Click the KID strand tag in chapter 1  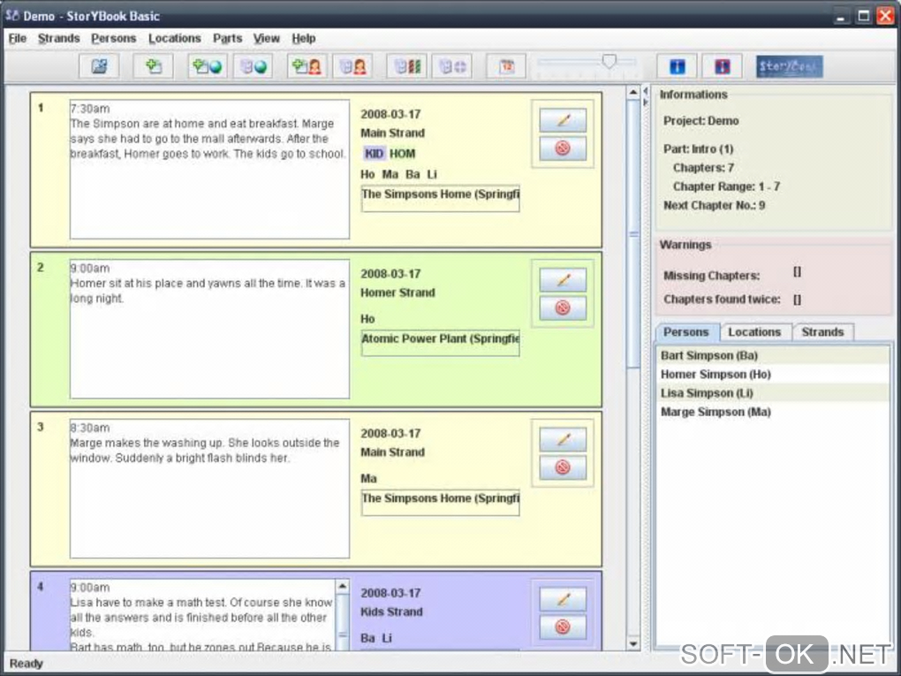[374, 154]
